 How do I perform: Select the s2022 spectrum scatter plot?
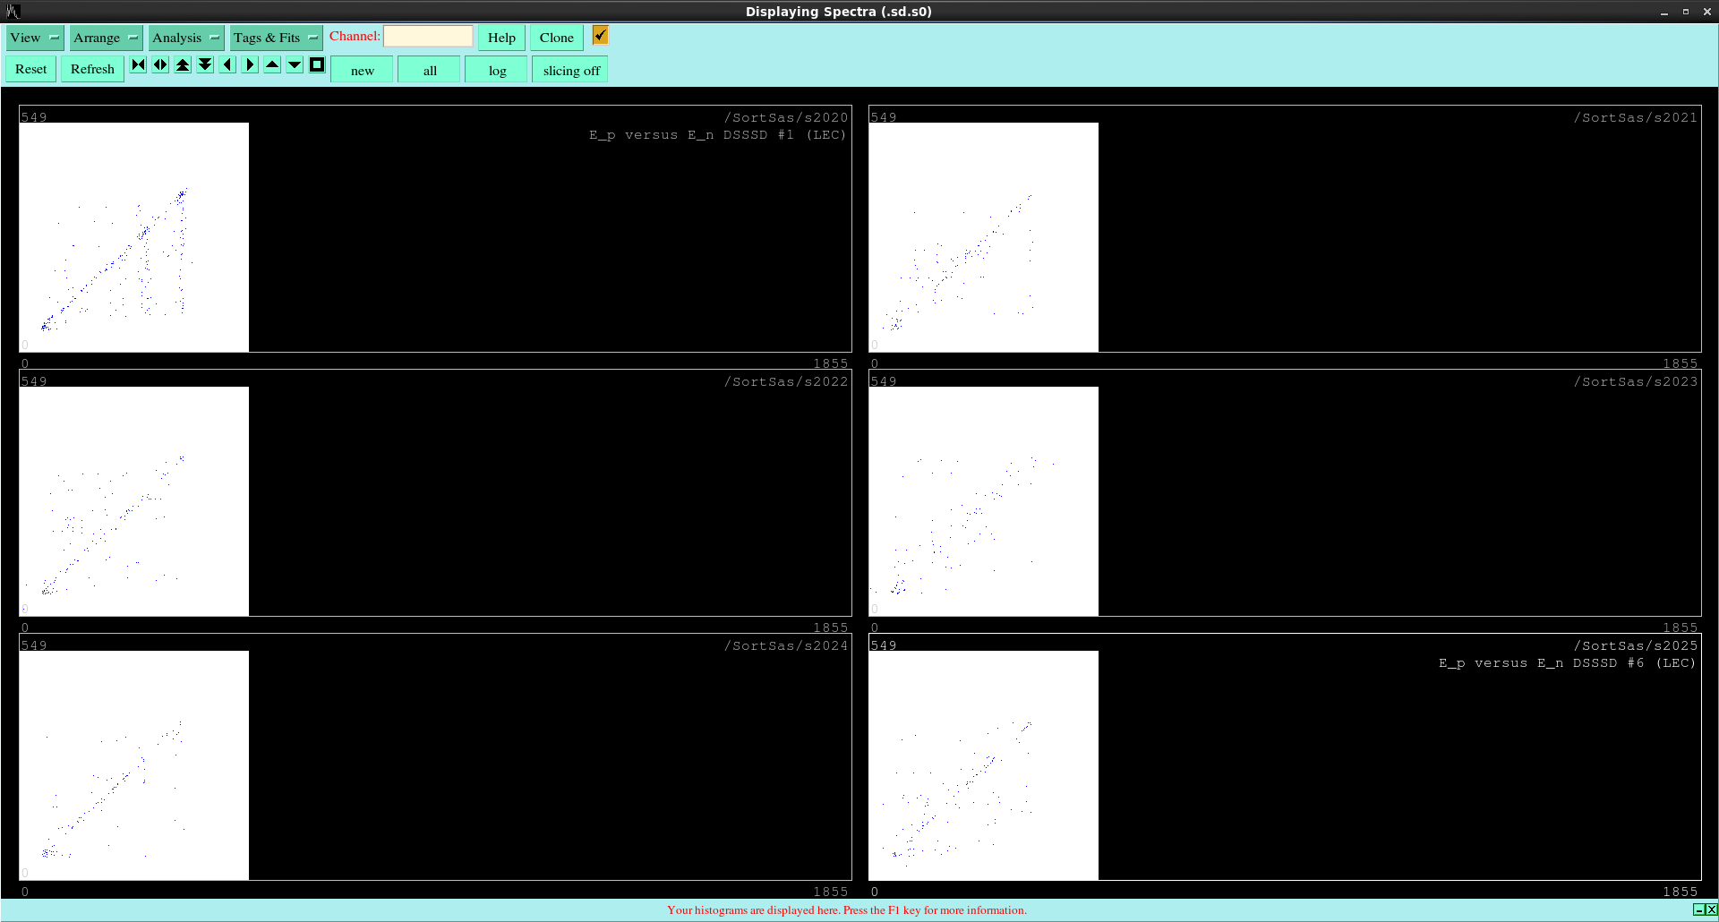[x=134, y=501]
